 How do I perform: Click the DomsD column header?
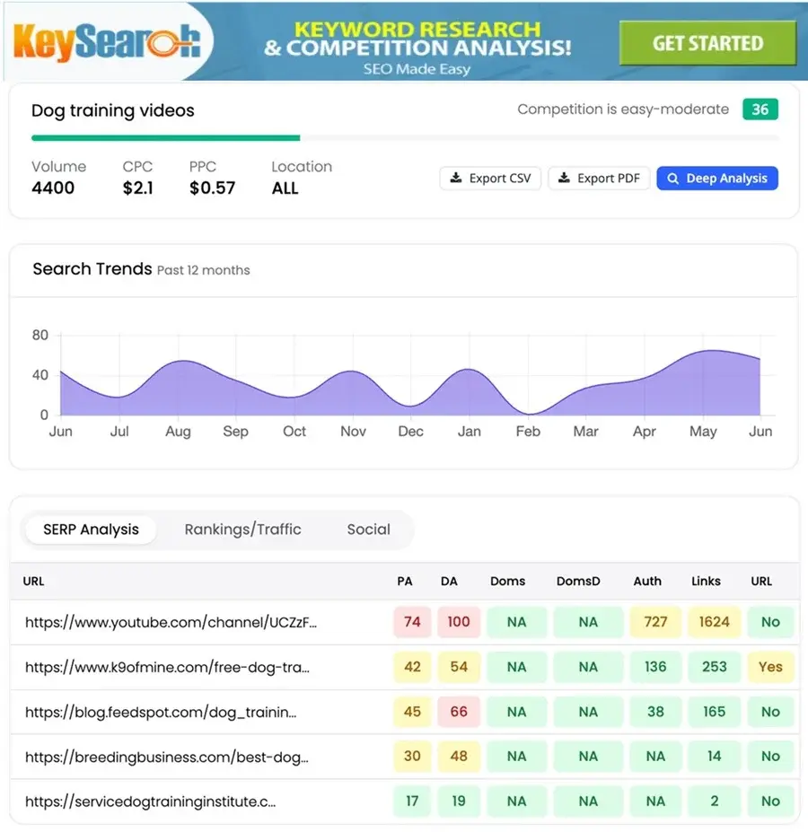coord(578,581)
